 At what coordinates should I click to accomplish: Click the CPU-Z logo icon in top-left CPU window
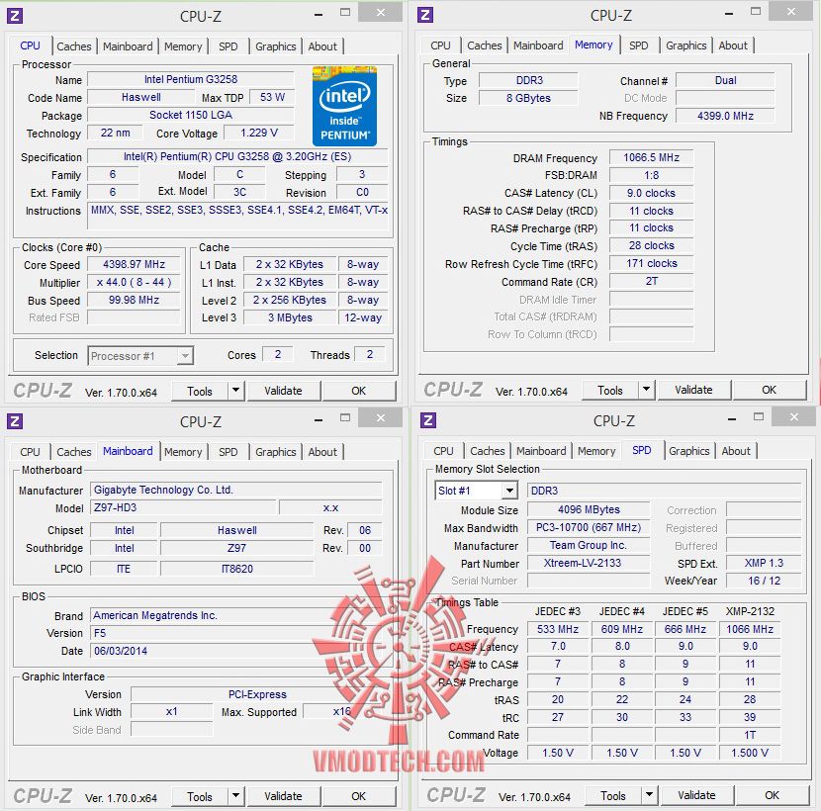[15, 16]
